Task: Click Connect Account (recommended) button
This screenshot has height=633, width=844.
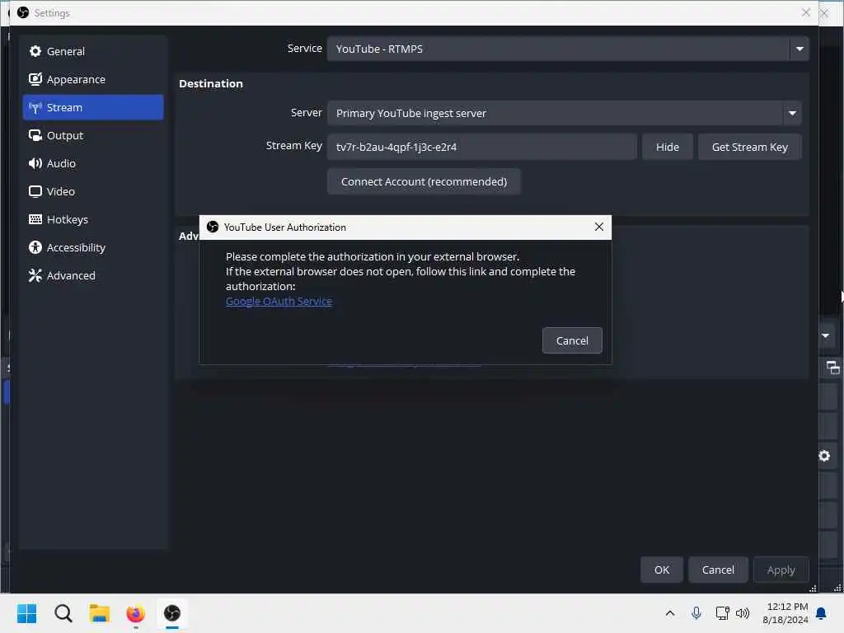Action: click(x=424, y=181)
